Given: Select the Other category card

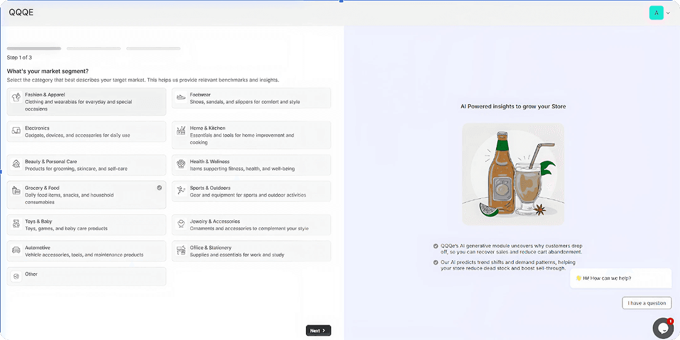Looking at the screenshot, I should (86, 276).
